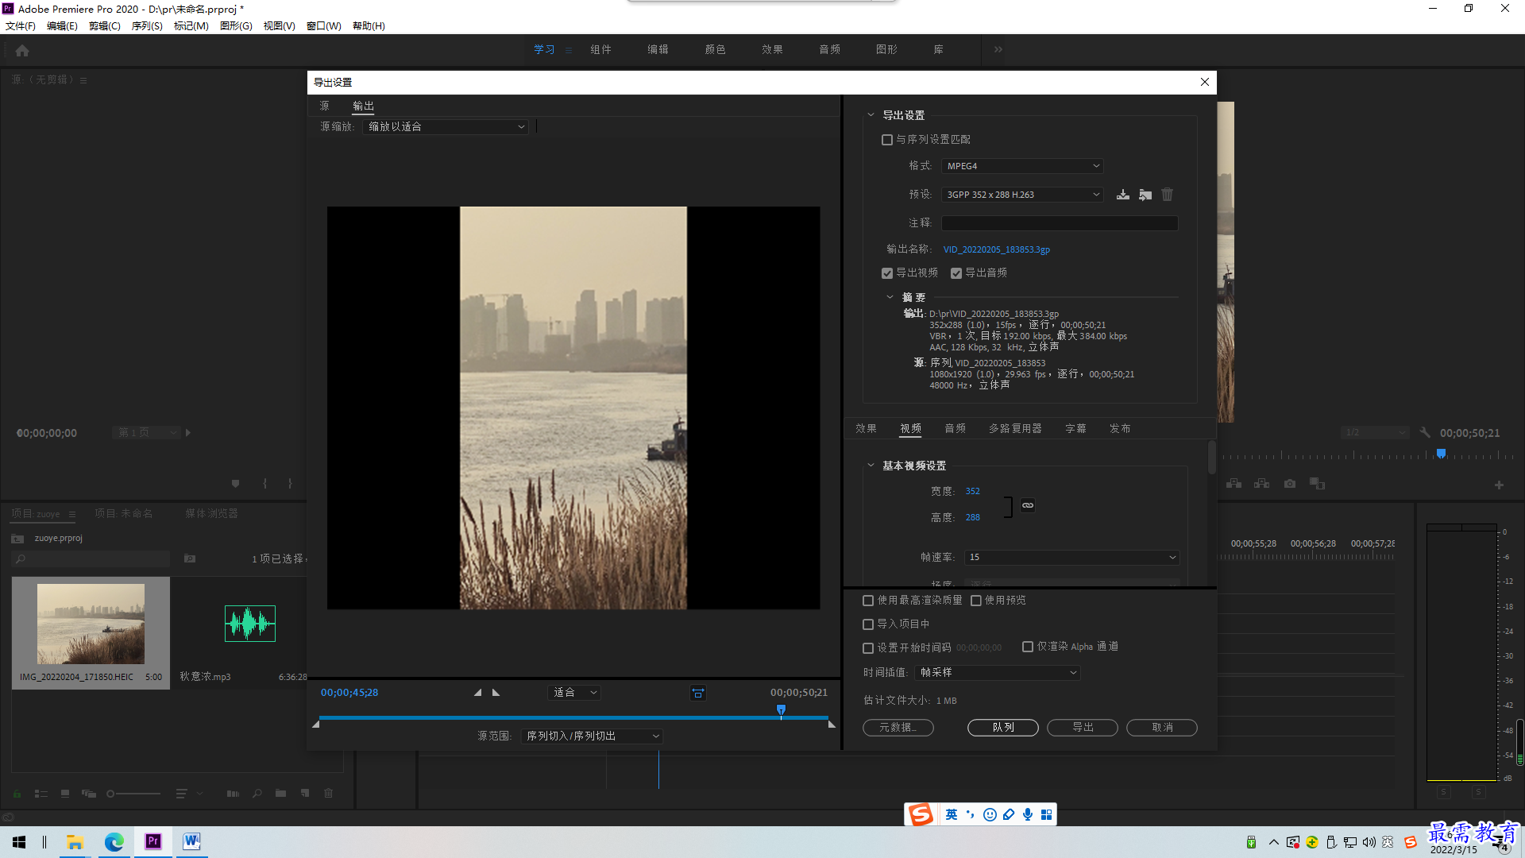The image size is (1525, 858).
Task: Click the Project panel thumbnail zoom slider
Action: pyautogui.click(x=133, y=794)
